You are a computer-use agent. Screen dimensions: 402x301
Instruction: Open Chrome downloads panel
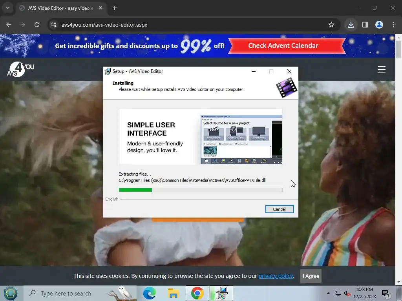coord(351,25)
